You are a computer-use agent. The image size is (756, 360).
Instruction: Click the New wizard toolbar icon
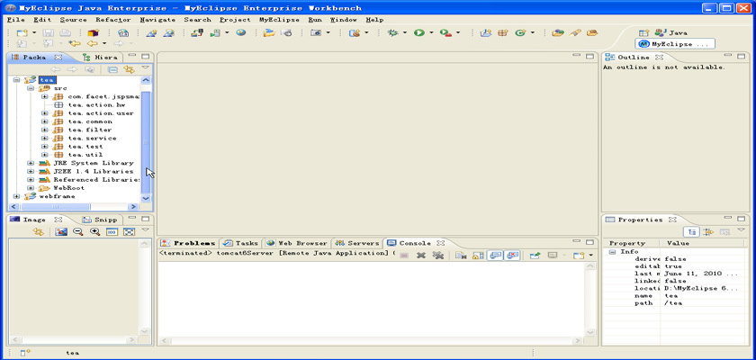point(22,32)
